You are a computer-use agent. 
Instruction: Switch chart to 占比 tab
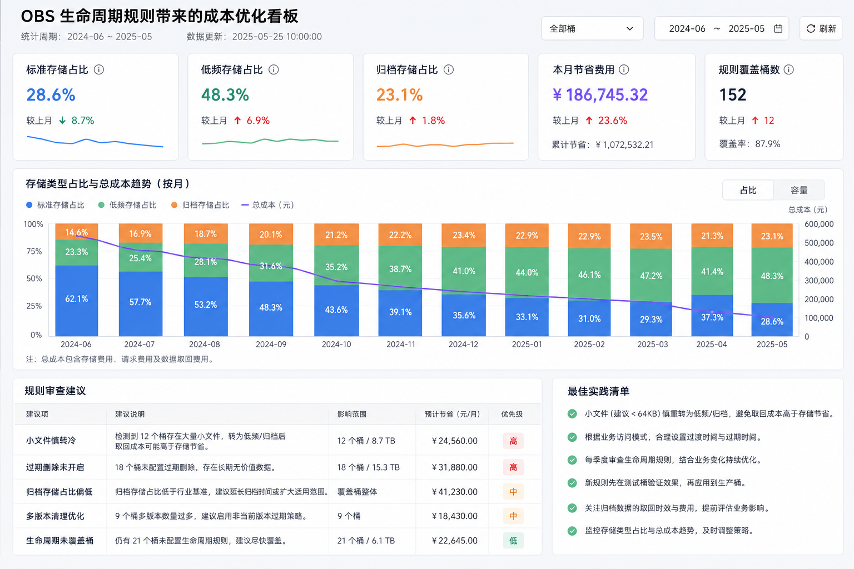click(748, 190)
